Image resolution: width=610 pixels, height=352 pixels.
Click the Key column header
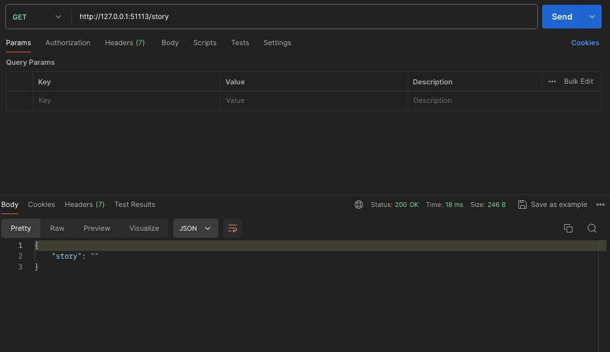45,82
